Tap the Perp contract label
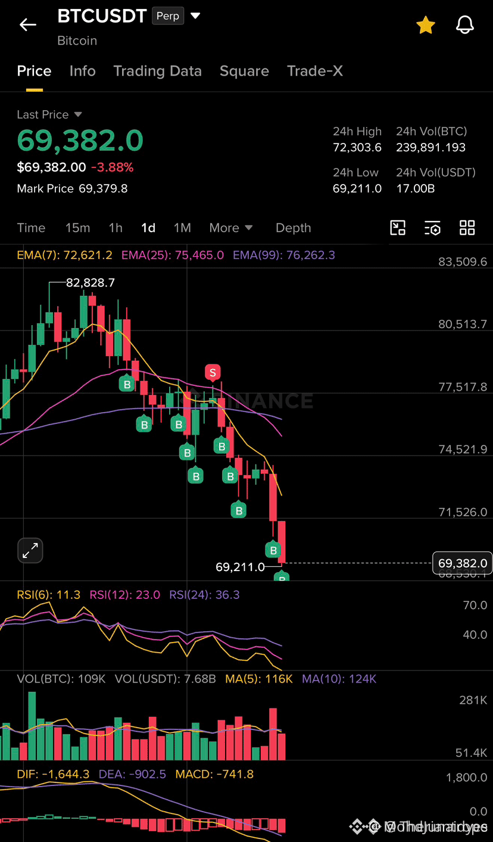 point(168,16)
